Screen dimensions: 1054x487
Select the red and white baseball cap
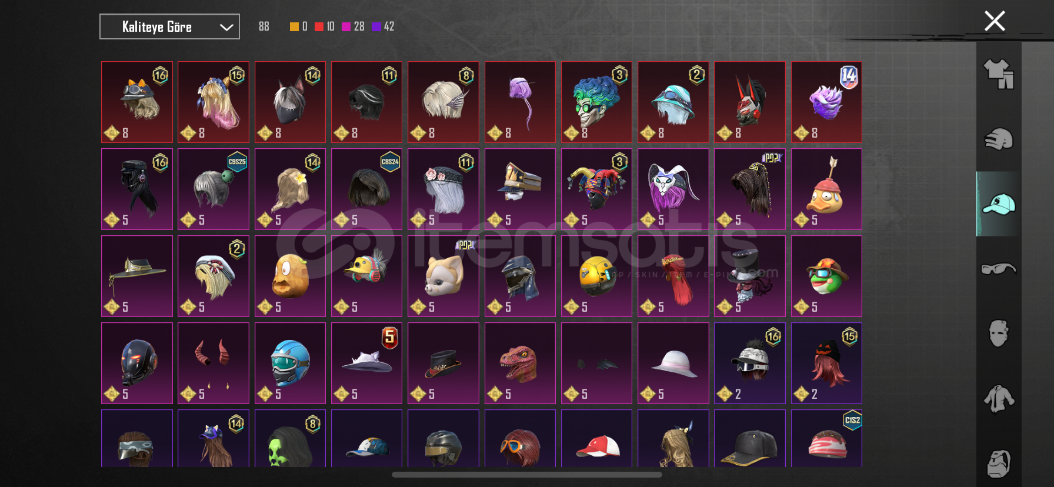596,439
